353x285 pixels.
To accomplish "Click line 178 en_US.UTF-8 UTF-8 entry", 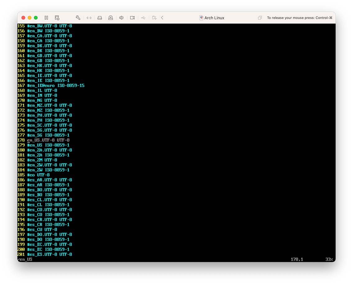I will [x=48, y=140].
